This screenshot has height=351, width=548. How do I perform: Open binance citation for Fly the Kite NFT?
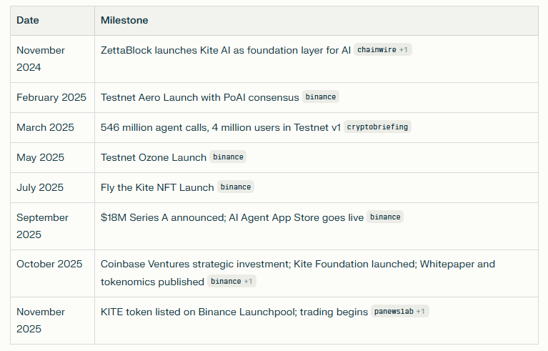(x=235, y=187)
